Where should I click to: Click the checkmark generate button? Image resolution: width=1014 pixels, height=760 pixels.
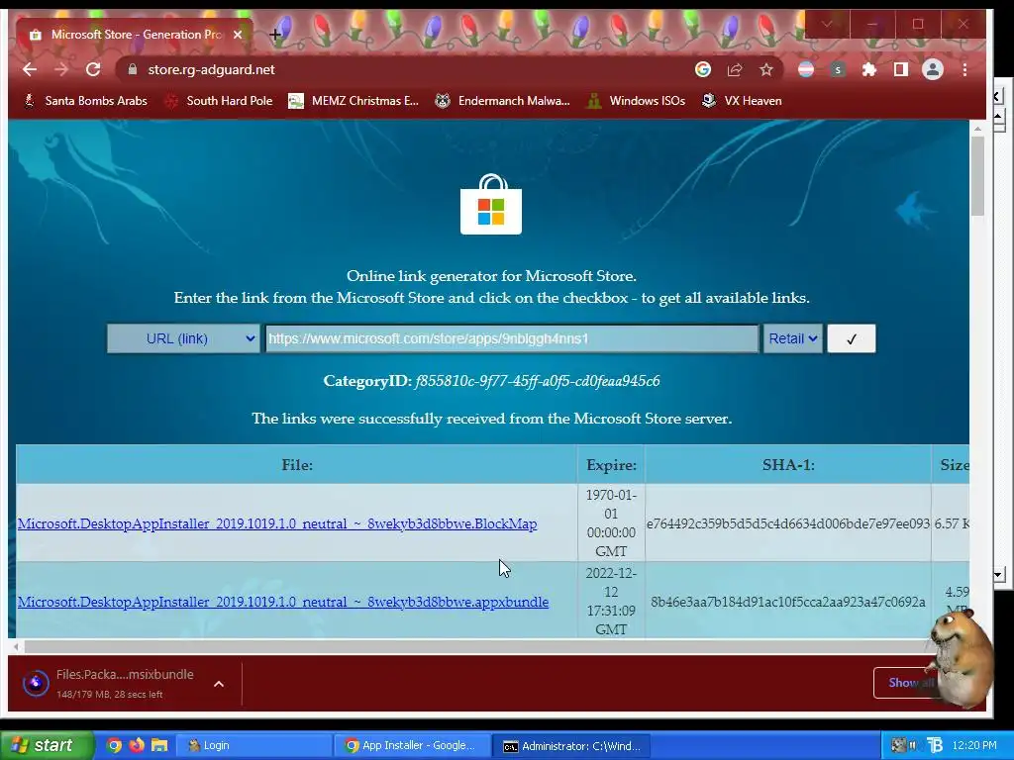(x=852, y=338)
